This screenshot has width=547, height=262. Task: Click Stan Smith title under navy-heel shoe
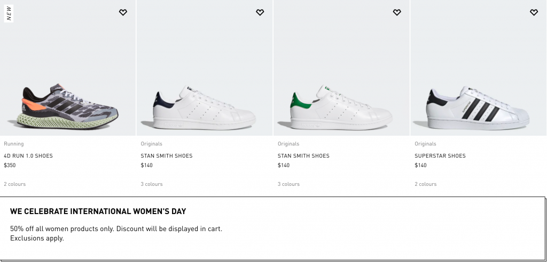(167, 156)
